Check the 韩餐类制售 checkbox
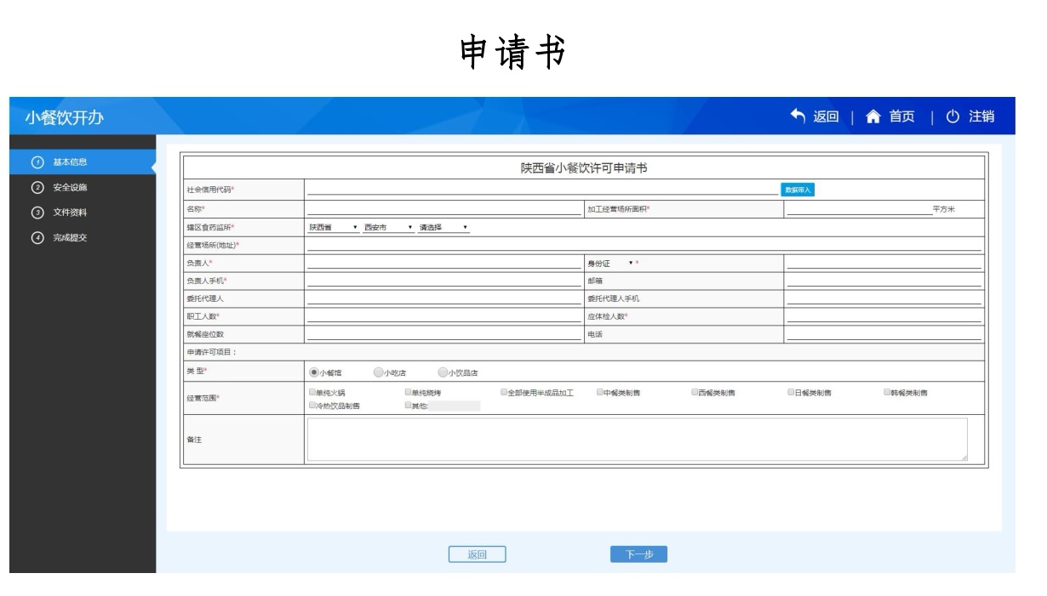Viewport: 1047px width, 596px height. coord(887,392)
